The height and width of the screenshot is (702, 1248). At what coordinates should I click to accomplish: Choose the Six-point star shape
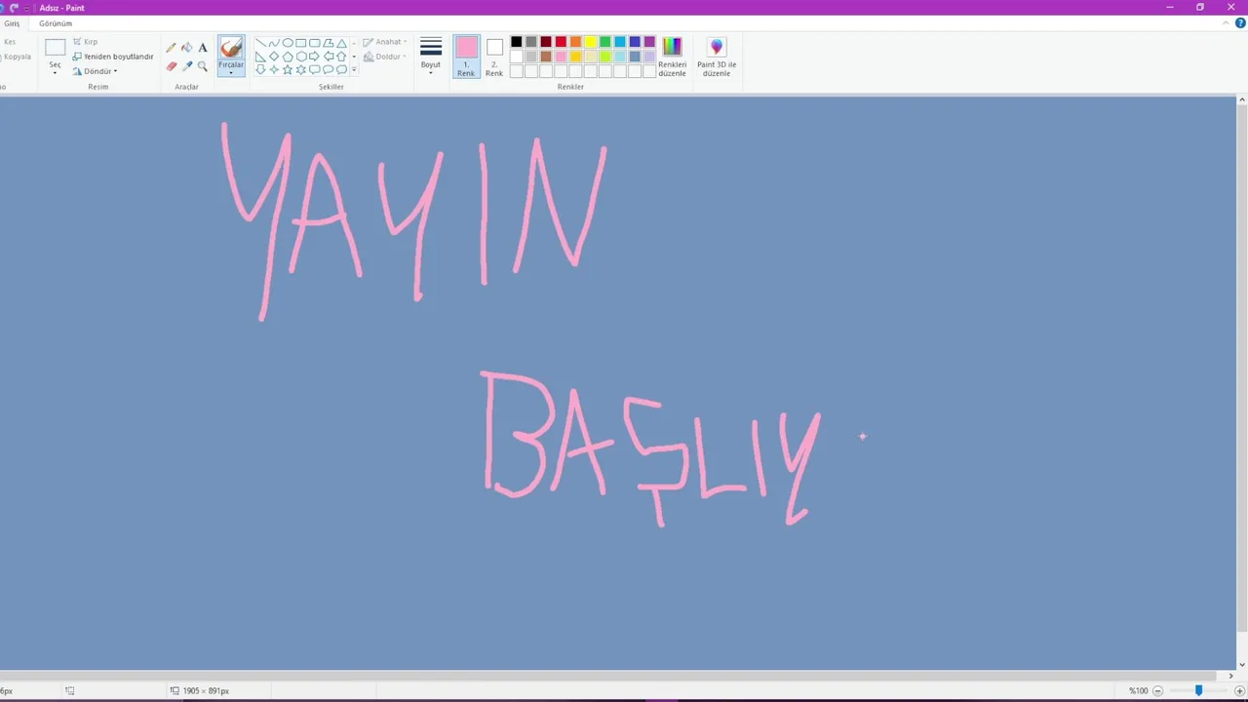coord(300,69)
